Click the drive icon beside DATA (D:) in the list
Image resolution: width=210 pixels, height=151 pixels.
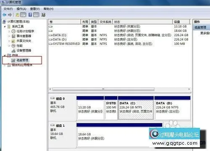51,39
